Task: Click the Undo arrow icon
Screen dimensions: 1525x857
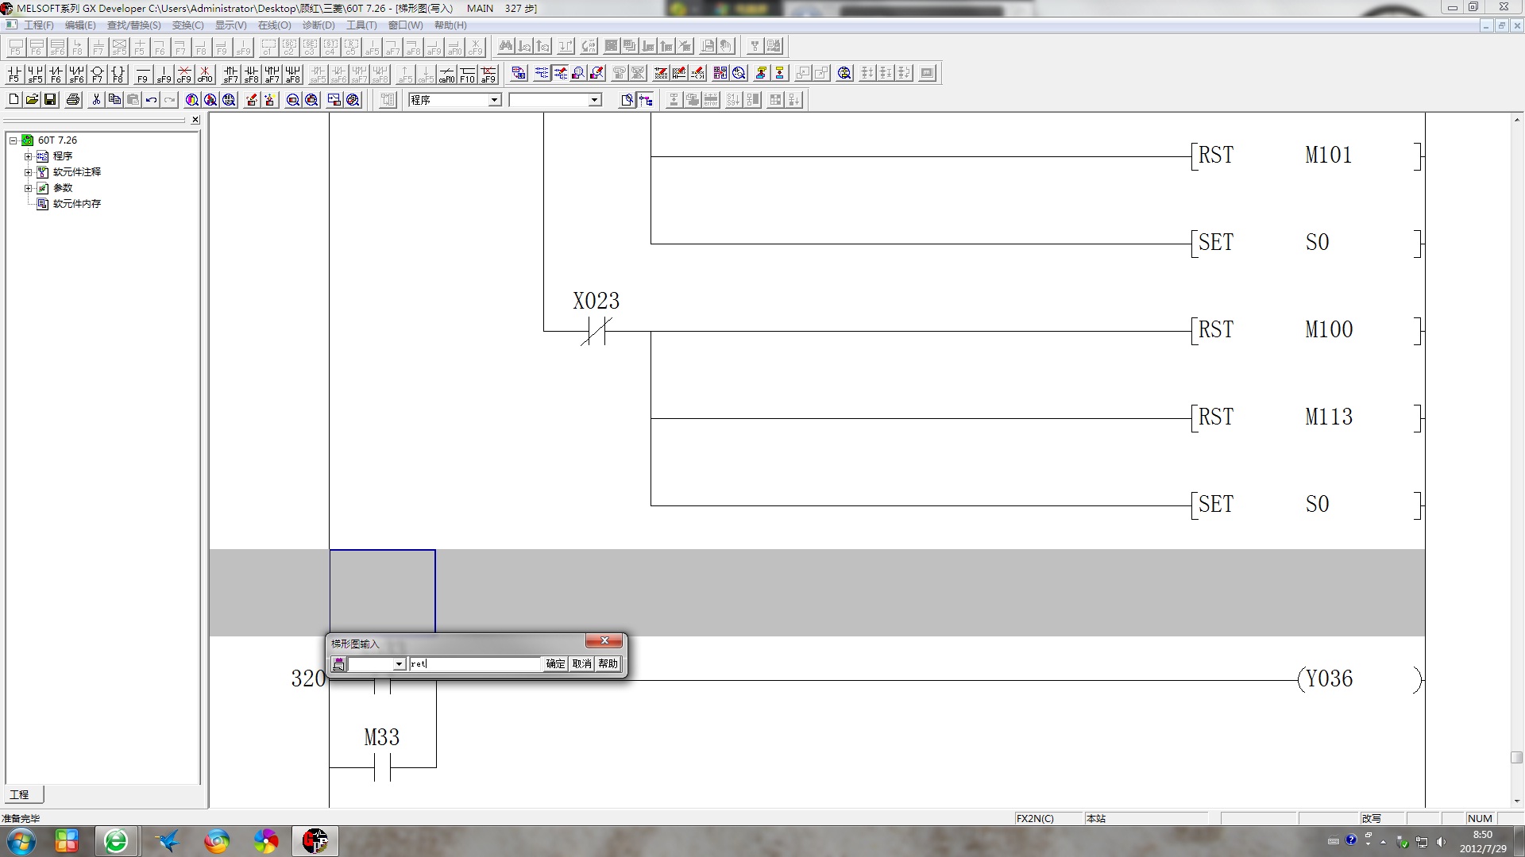Action: (151, 100)
